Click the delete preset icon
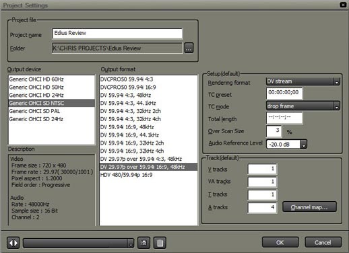Screen dimensions: 349x253 pyautogui.click(x=160, y=243)
